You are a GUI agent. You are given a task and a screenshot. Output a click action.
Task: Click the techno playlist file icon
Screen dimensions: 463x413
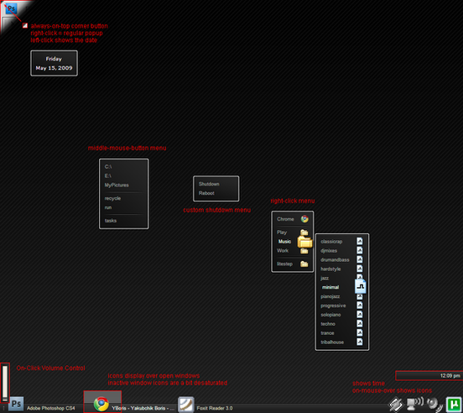(x=359, y=324)
